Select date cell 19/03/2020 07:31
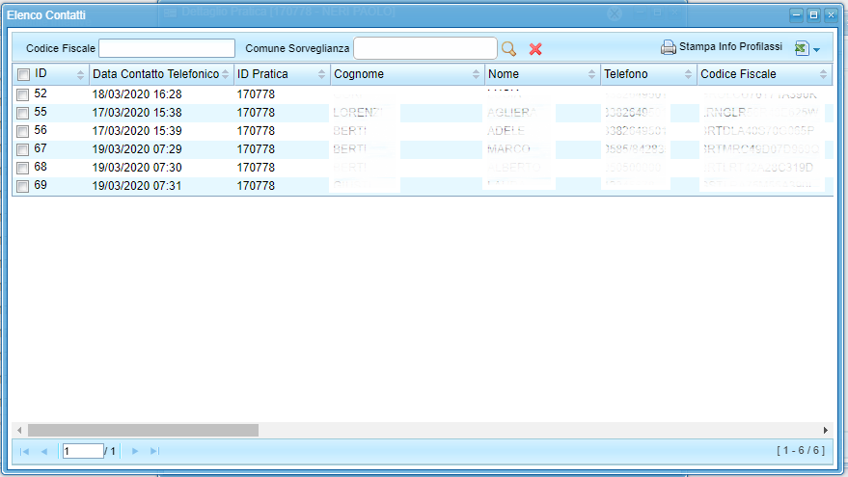The height and width of the screenshot is (477, 848). (137, 186)
